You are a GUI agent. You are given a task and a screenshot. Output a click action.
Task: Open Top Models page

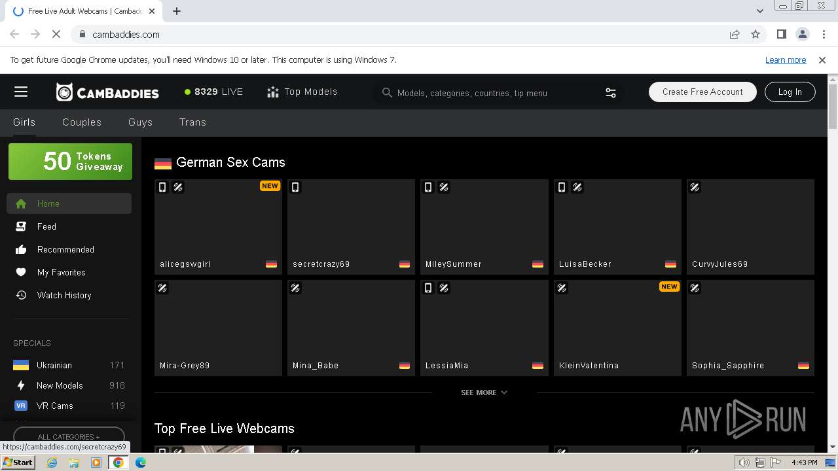[302, 92]
